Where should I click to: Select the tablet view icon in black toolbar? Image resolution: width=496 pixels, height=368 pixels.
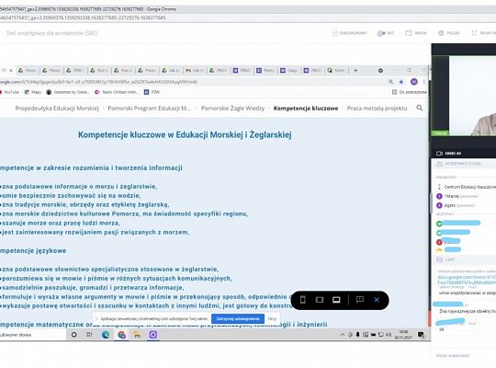(320, 300)
